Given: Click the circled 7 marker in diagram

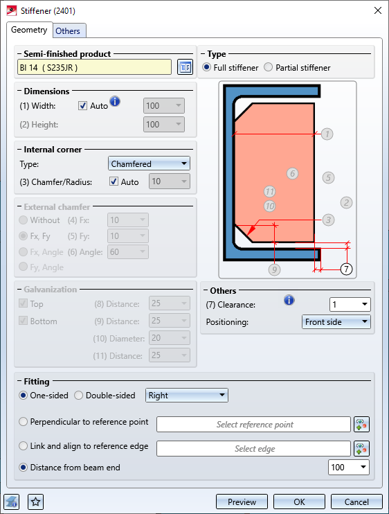Looking at the screenshot, I should coord(347,269).
